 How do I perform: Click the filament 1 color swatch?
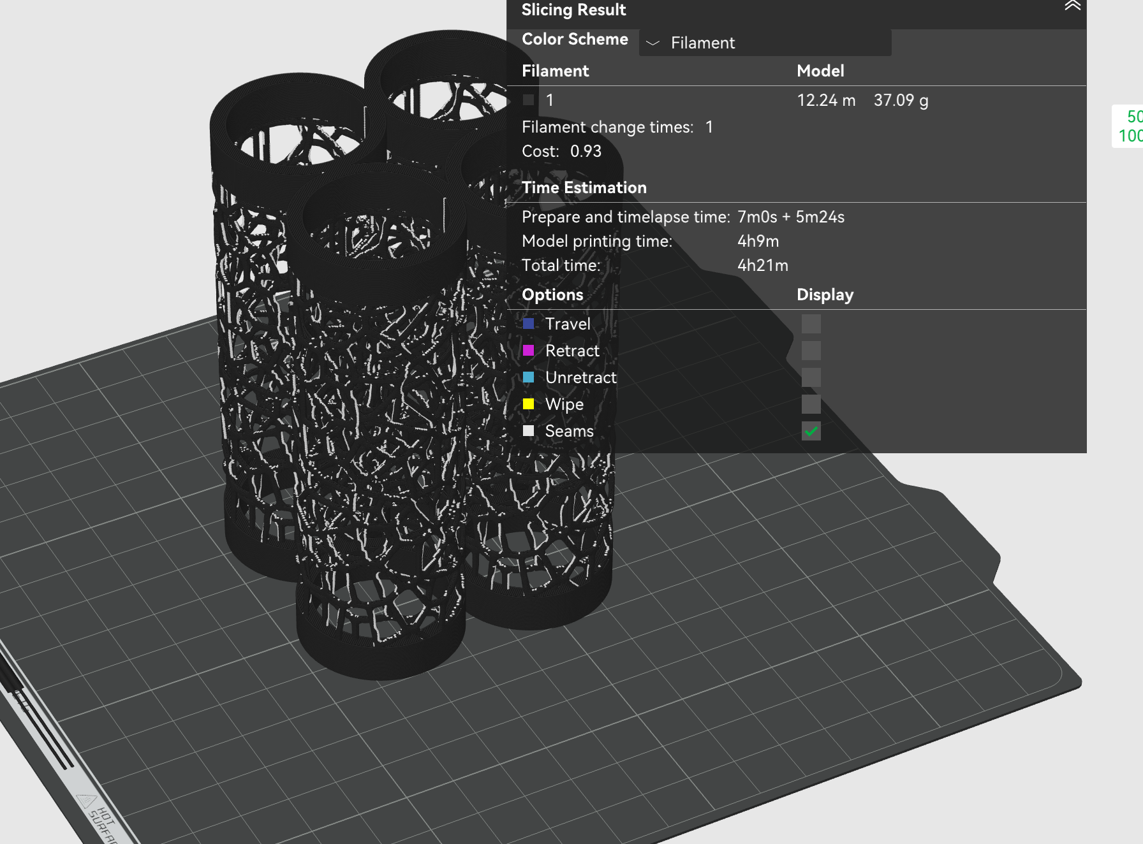pos(528,100)
